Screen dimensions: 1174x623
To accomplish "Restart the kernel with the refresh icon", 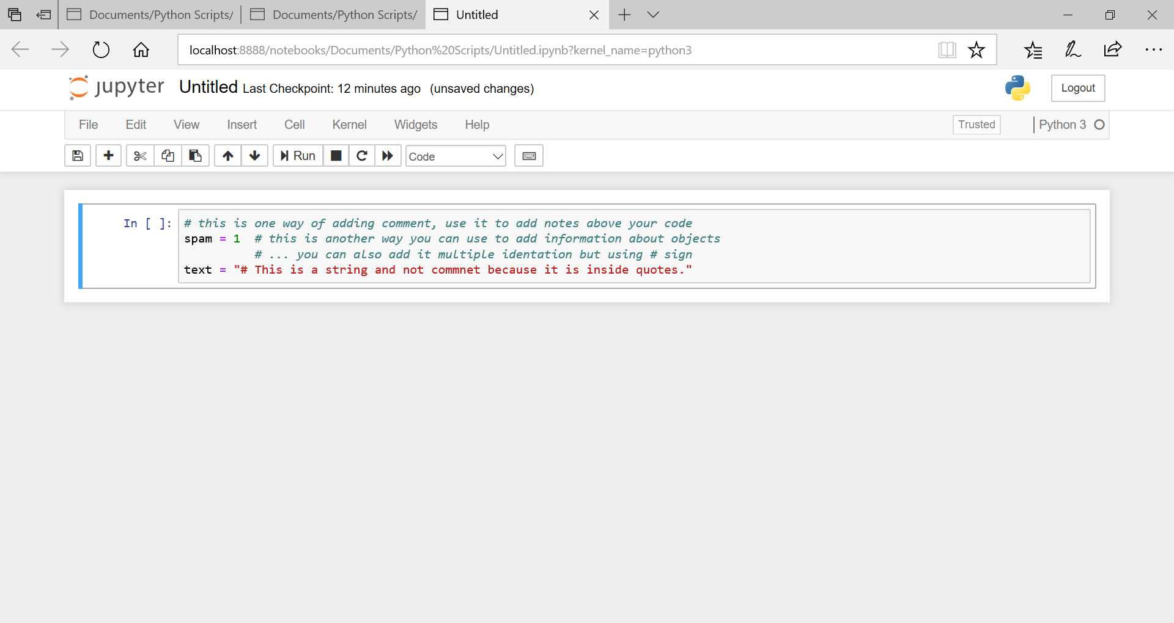I will 361,156.
